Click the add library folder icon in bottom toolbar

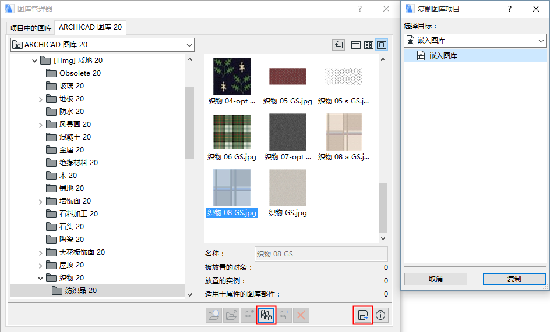214,315
